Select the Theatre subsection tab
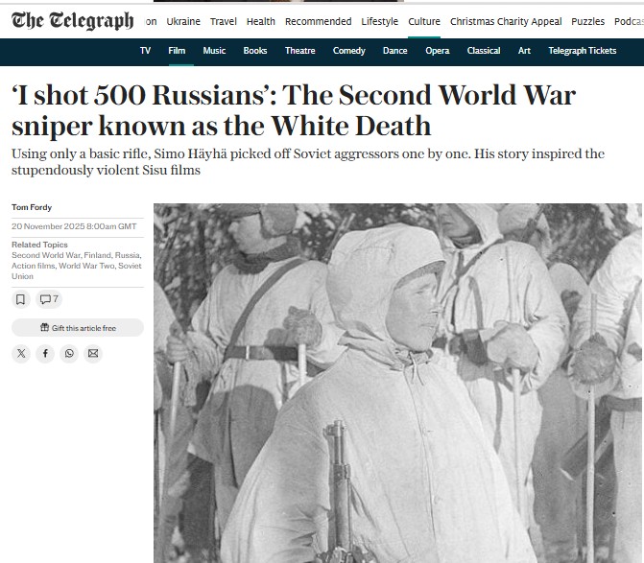 click(300, 51)
